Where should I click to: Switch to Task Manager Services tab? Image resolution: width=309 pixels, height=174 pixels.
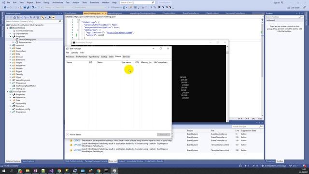tap(126, 57)
